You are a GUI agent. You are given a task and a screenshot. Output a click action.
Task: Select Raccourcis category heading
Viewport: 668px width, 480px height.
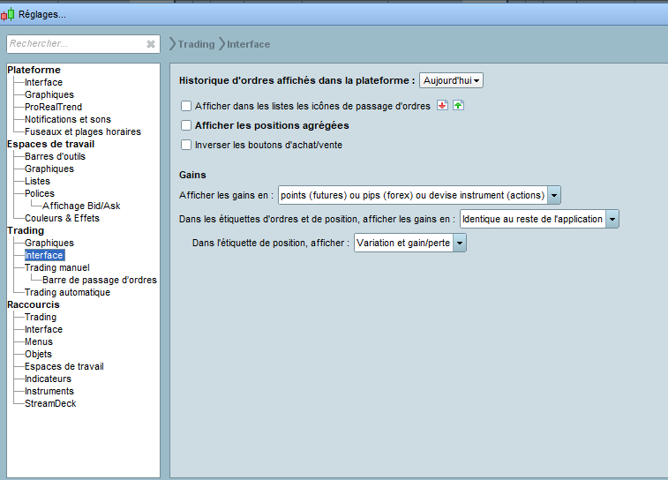(34, 304)
